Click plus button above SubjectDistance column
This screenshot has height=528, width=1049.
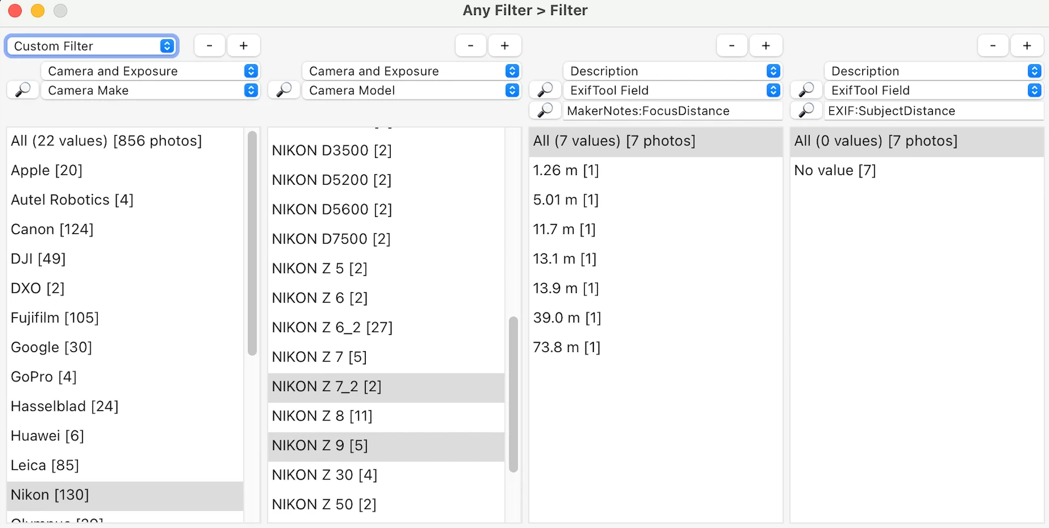(x=1027, y=46)
